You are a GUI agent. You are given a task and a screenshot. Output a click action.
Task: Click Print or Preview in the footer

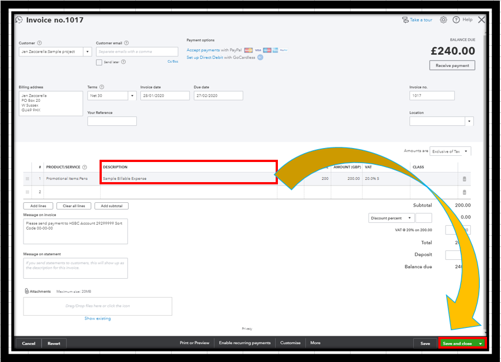point(194,343)
